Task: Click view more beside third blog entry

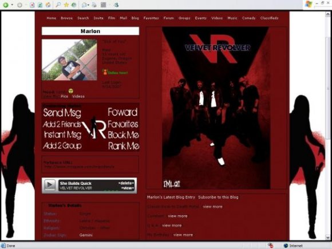Action: point(172,226)
